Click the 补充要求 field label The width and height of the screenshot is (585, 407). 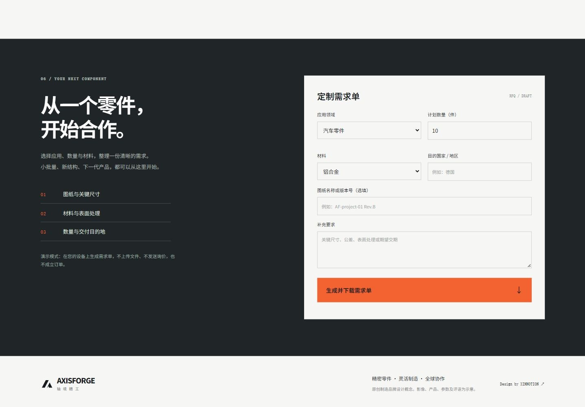[326, 225]
